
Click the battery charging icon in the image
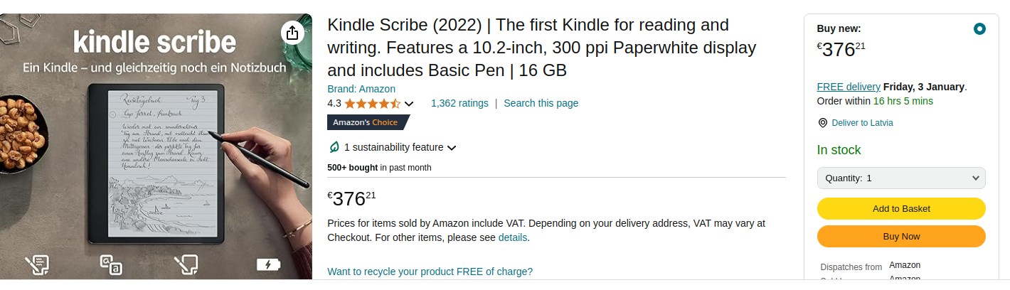268,265
